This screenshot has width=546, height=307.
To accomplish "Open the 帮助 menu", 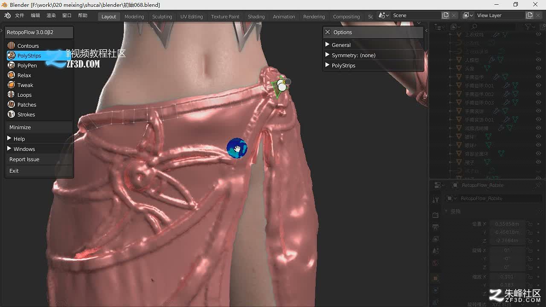I will 83,15.
